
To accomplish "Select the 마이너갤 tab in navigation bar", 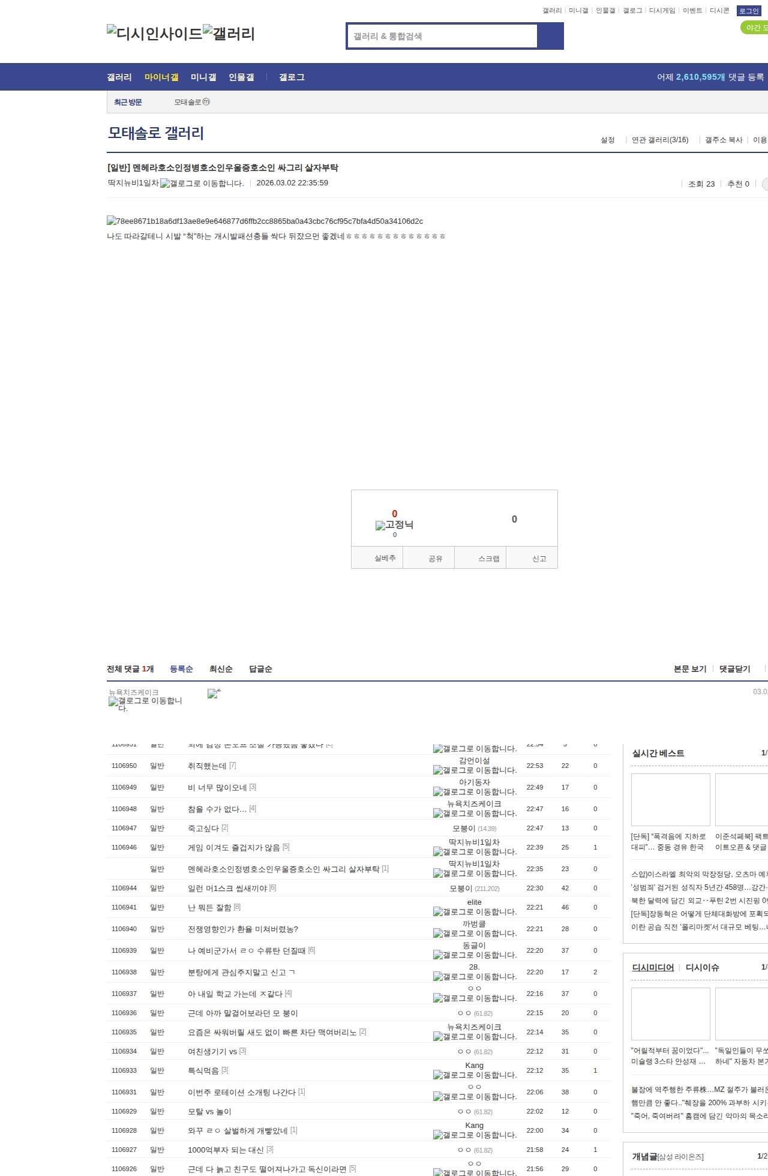I will pos(161,77).
